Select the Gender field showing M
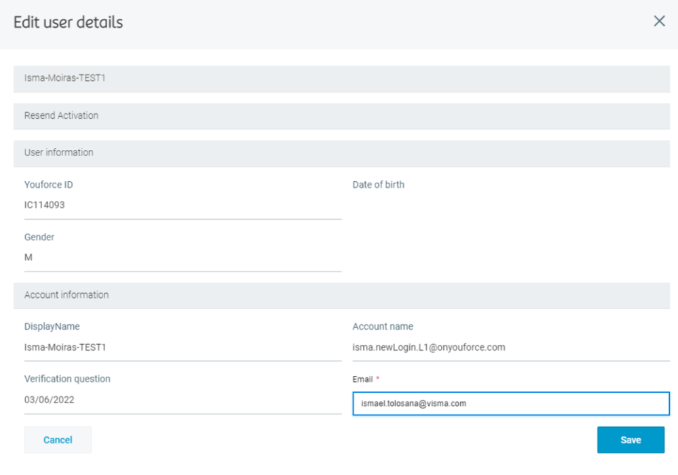The image size is (678, 475). tap(182, 258)
